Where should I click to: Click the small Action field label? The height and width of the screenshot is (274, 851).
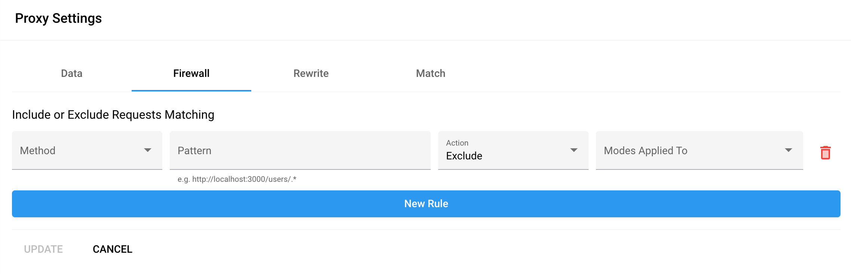(457, 143)
